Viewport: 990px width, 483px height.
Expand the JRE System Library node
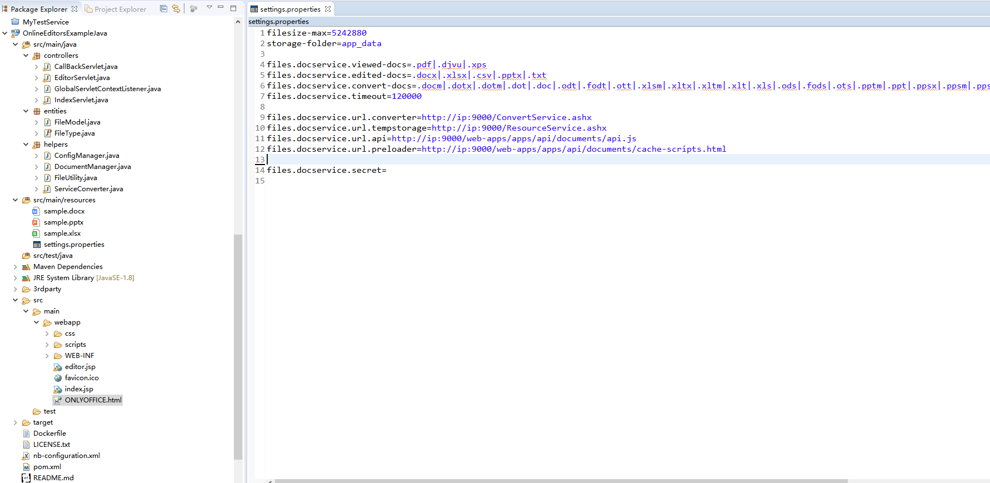tap(16, 278)
